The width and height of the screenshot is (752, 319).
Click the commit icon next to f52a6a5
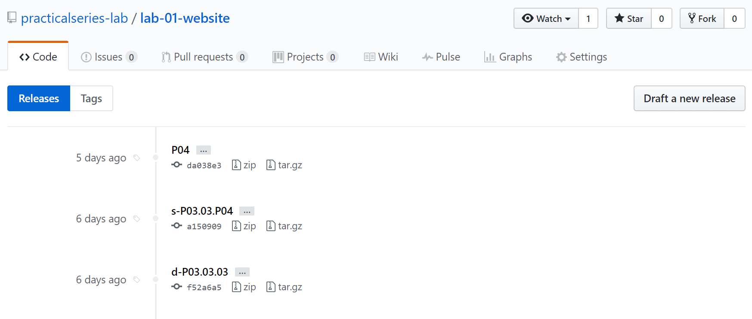coord(176,287)
